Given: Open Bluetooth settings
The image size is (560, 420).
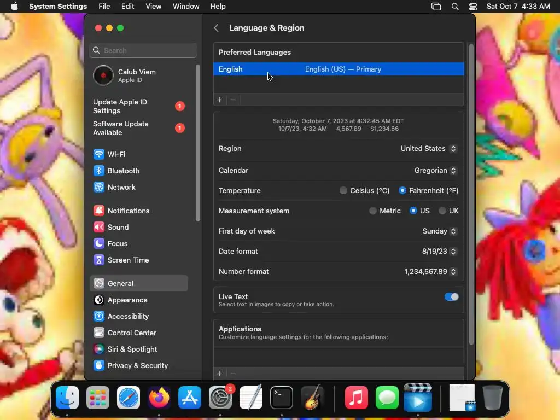Looking at the screenshot, I should point(138,171).
